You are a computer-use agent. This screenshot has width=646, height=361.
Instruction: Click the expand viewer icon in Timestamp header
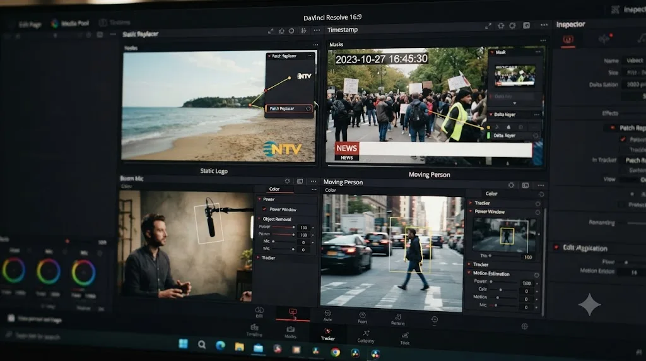coord(488,26)
